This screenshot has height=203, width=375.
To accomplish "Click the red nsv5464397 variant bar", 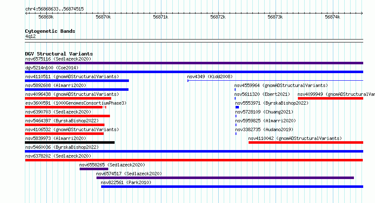I will coord(64,125).
